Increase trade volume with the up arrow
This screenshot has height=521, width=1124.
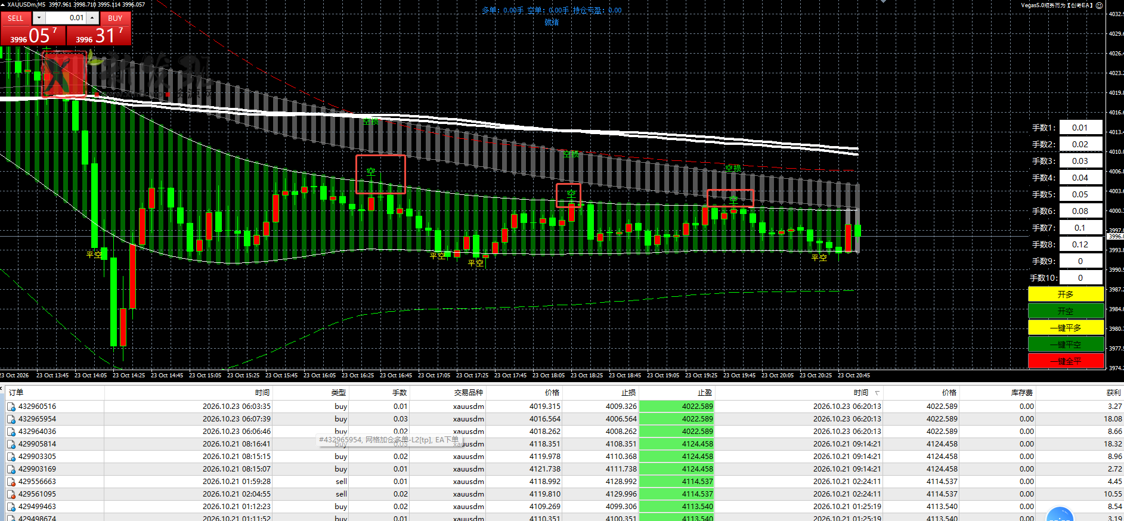click(92, 18)
